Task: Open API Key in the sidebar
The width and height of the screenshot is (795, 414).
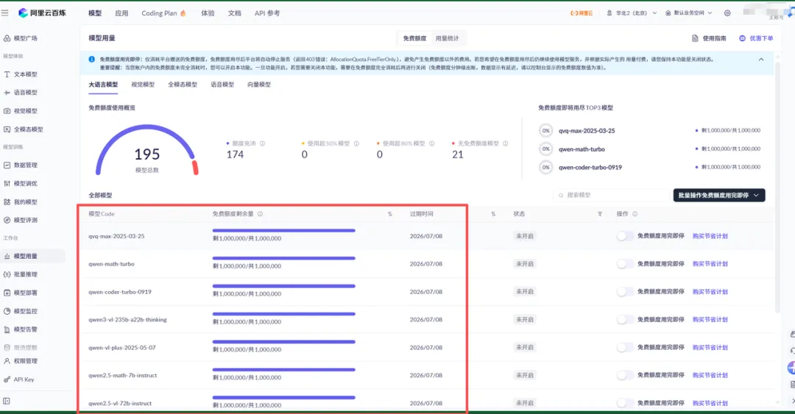Action: (x=18, y=379)
